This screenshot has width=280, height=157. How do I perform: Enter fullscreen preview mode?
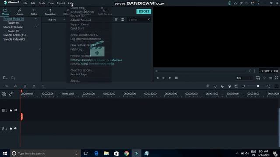[x=276, y=78]
